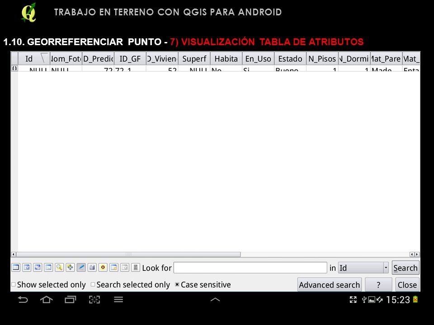Viewport: 434px width, 325px height.
Task: Click the Invert selection icon
Action: [38, 268]
